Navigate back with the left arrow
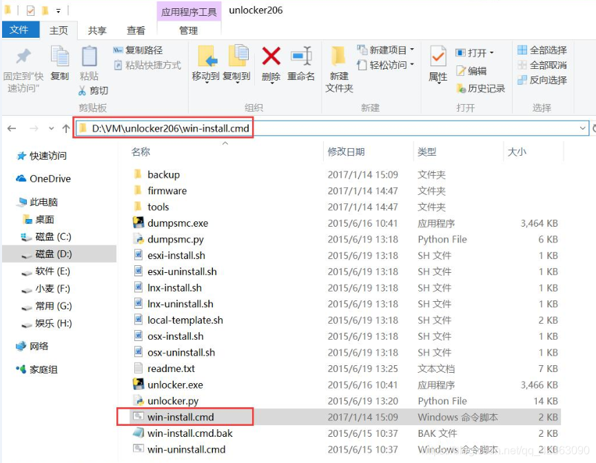Image resolution: width=596 pixels, height=463 pixels. [12, 128]
